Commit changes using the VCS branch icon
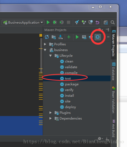Image resolution: width=127 pixels, height=147 pixels. (x=84, y=22)
